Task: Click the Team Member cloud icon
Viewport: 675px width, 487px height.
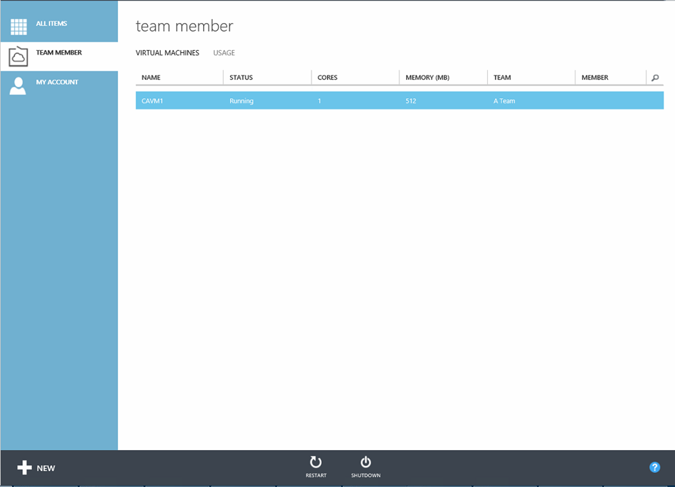Action: tap(18, 57)
